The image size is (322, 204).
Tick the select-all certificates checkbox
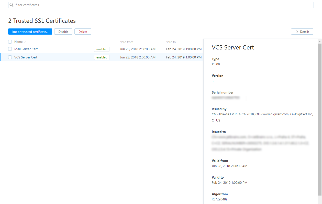pyautogui.click(x=10, y=42)
